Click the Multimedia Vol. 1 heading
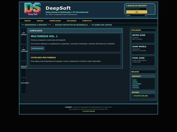 44,36
